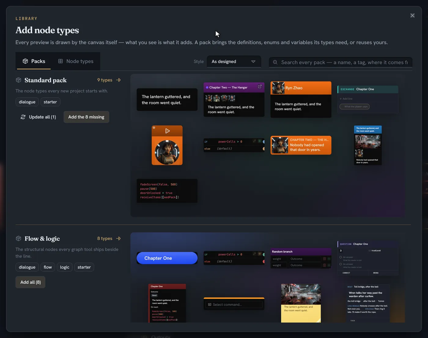Click the Add the 8 missing button
Image resolution: width=428 pixels, height=338 pixels.
pyautogui.click(x=86, y=117)
